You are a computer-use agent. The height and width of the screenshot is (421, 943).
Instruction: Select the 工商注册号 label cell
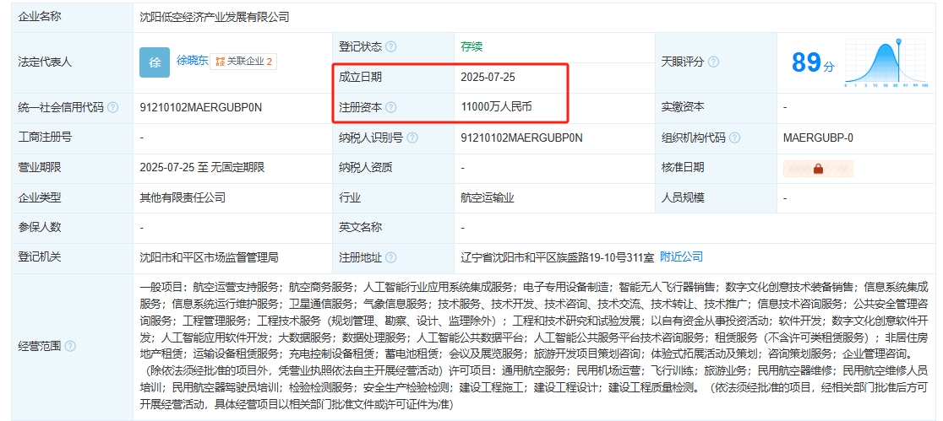pos(72,138)
